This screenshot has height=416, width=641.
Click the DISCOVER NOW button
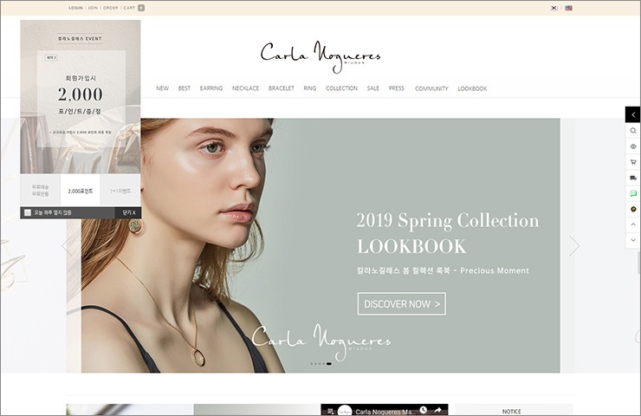click(x=401, y=303)
